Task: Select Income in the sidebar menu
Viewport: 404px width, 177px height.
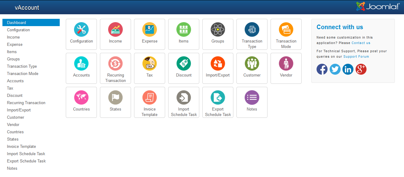Action: 31,37
